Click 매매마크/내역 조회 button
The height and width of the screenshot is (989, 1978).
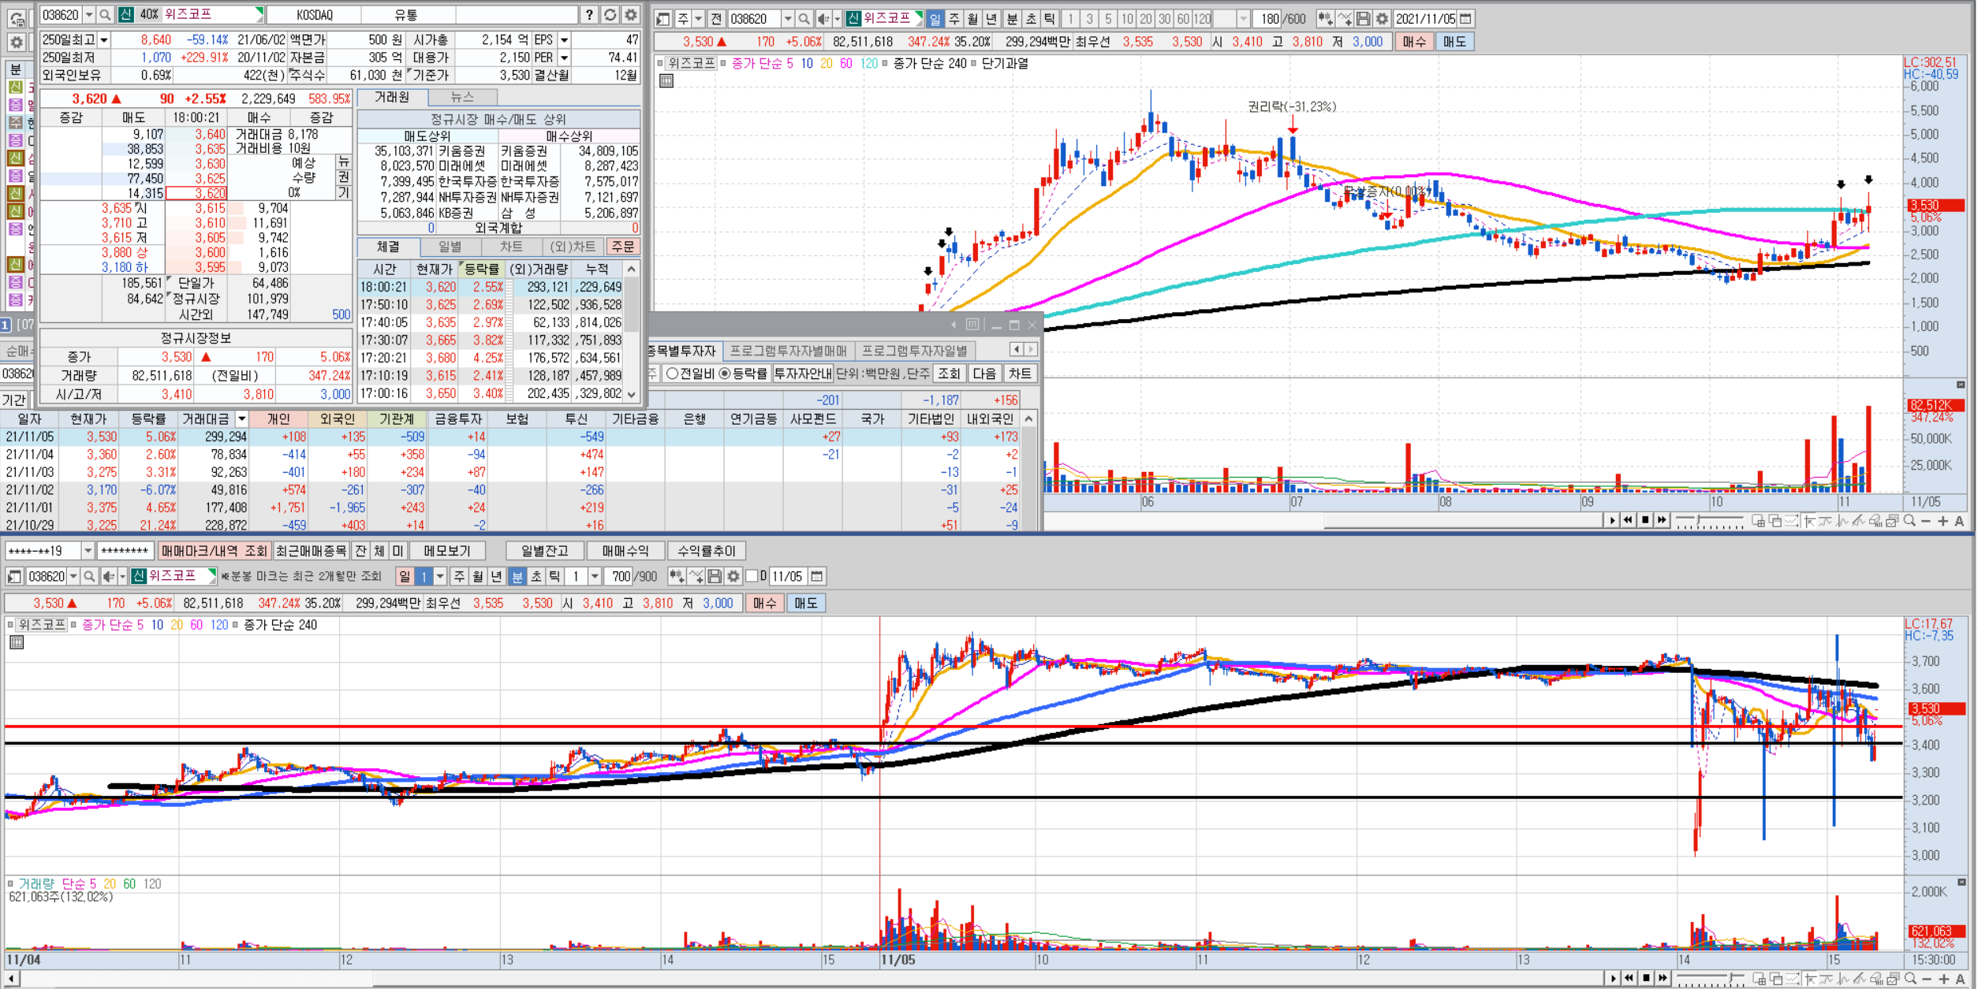pyautogui.click(x=215, y=551)
